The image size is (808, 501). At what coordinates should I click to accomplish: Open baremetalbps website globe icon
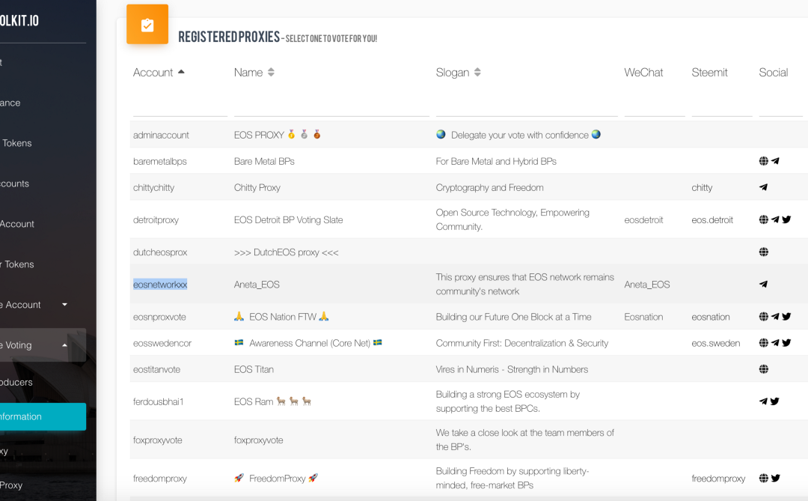click(x=763, y=161)
